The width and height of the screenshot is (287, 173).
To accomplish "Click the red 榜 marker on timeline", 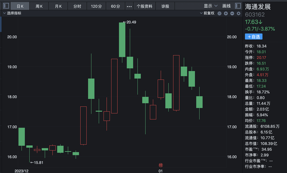I will point(161,165).
